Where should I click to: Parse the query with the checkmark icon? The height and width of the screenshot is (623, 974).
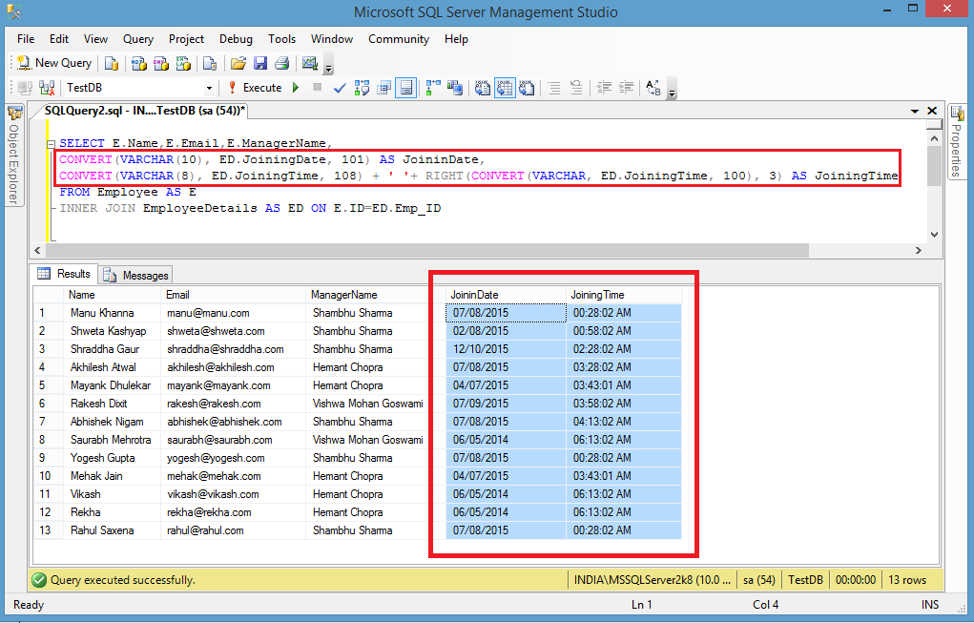pyautogui.click(x=340, y=88)
